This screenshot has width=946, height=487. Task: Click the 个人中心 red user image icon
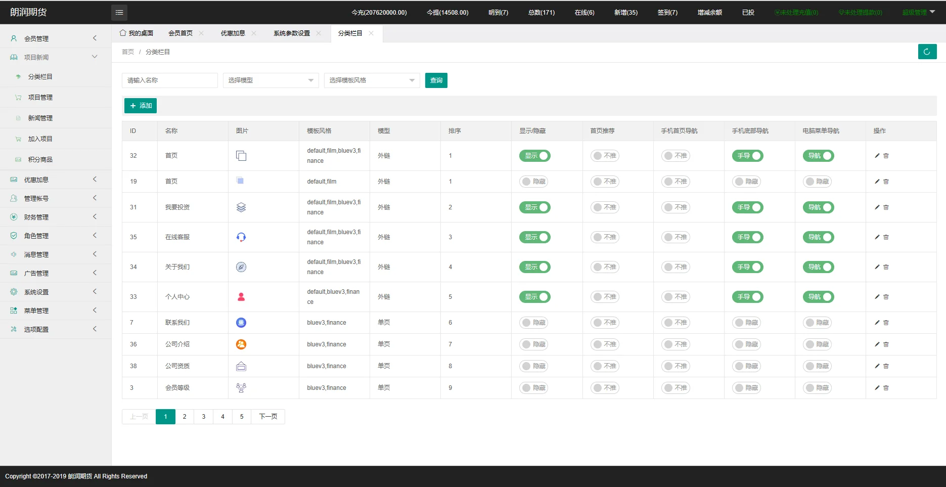pyautogui.click(x=241, y=297)
